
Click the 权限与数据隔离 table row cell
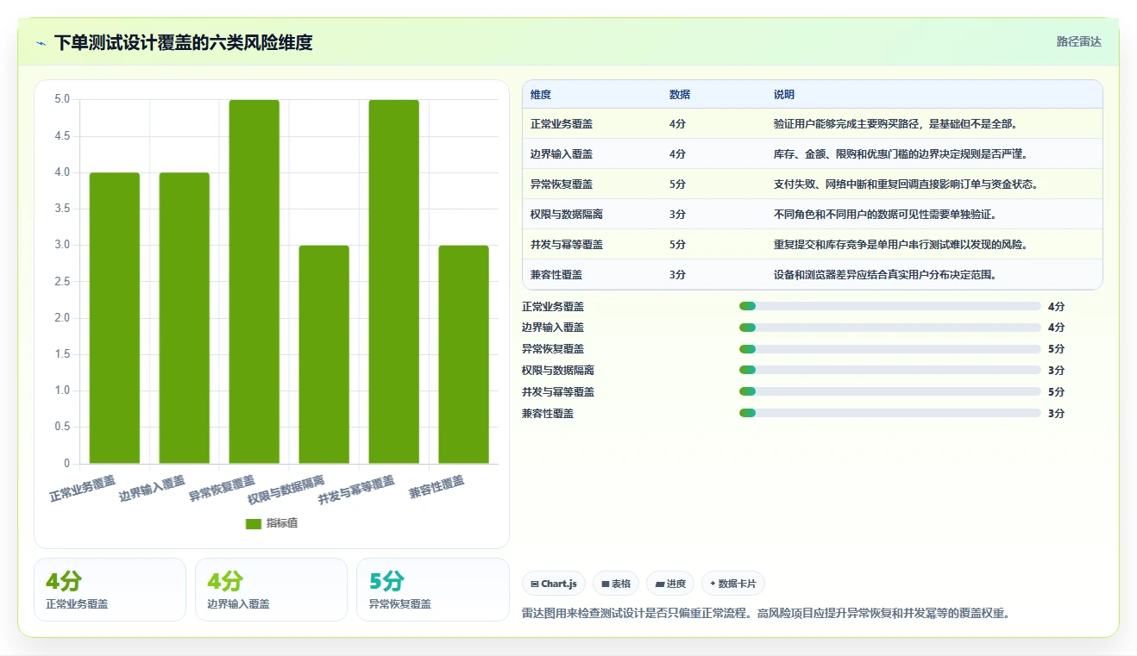tap(567, 215)
